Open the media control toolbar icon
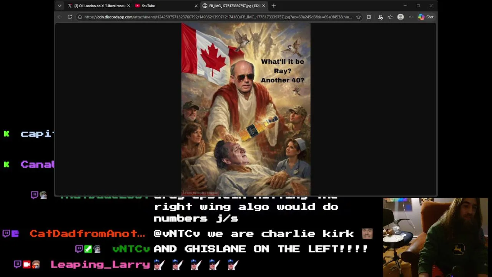 click(380, 17)
